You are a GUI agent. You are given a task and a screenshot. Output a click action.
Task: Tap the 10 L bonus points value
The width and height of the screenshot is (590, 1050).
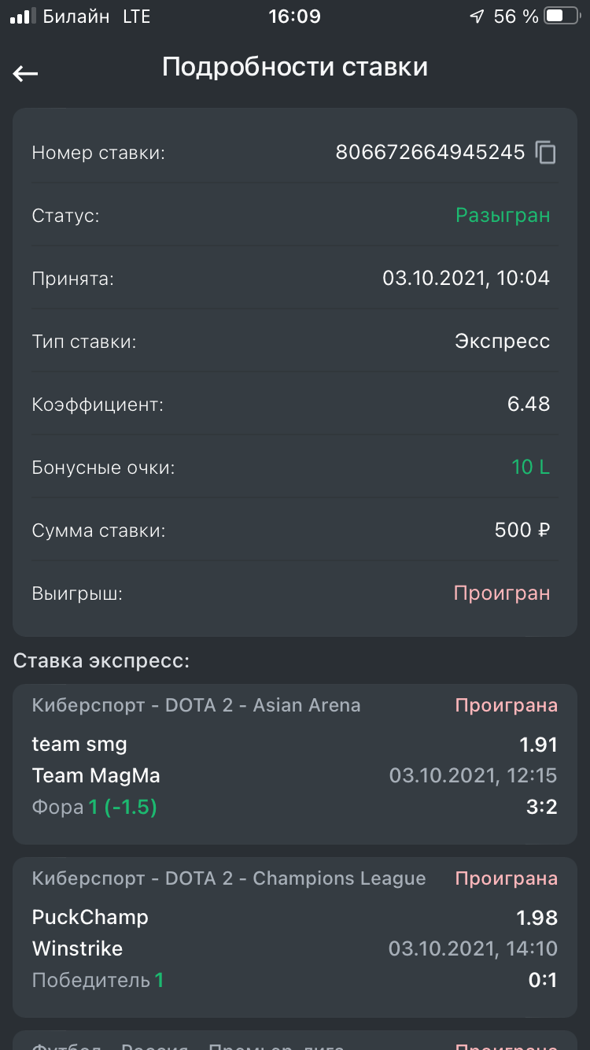(x=530, y=467)
